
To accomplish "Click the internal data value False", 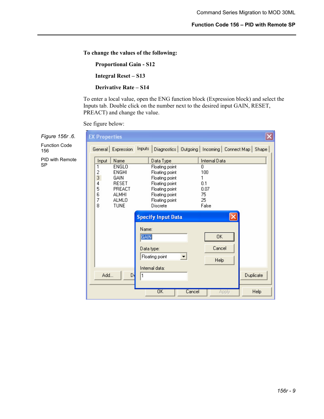I will tap(206, 206).
